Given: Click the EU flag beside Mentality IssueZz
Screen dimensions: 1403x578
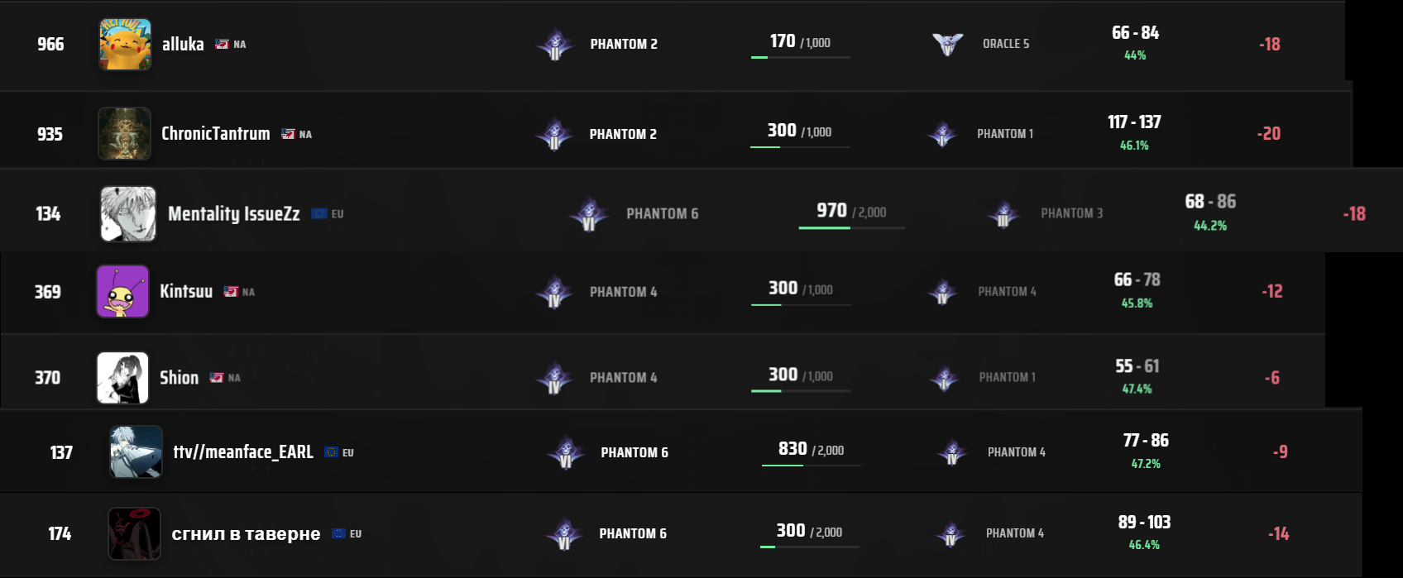Looking at the screenshot, I should pos(319,213).
